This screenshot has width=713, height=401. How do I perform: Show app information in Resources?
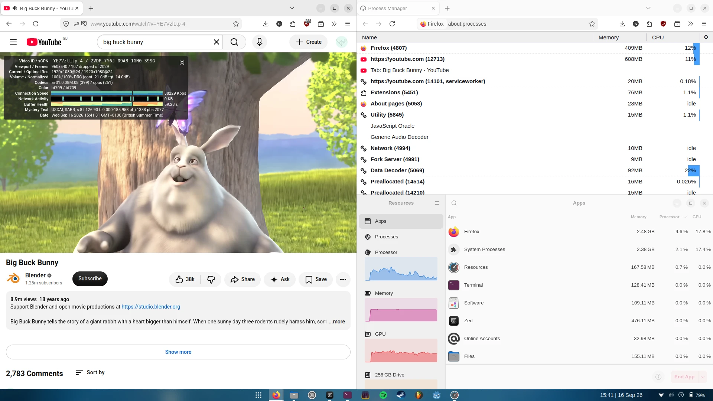click(x=658, y=377)
